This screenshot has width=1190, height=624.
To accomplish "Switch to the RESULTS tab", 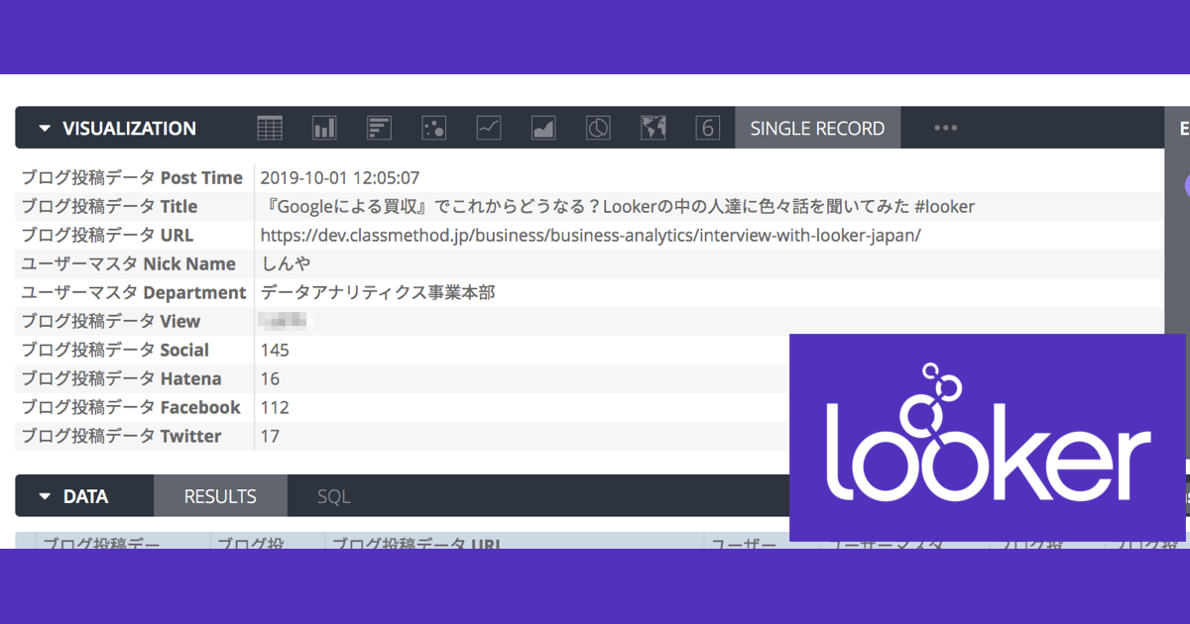I will pos(219,495).
